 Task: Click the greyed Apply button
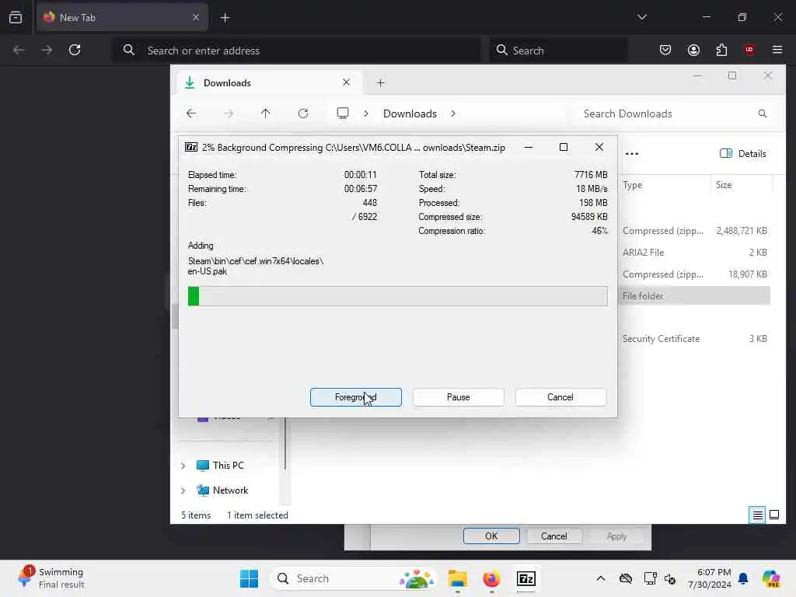point(616,536)
